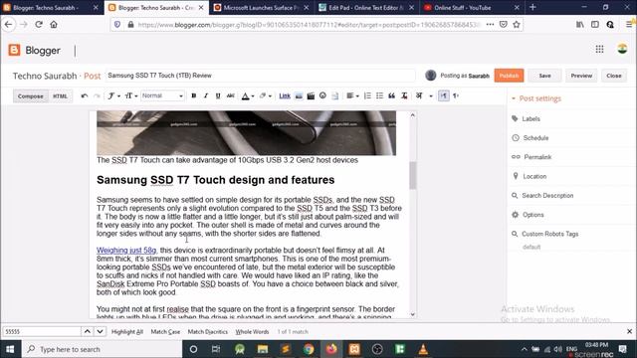The width and height of the screenshot is (637, 358).
Task: Redo the undone edit
Action: (x=97, y=96)
